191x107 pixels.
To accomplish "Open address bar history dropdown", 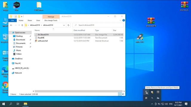I will [x=64, y=25].
